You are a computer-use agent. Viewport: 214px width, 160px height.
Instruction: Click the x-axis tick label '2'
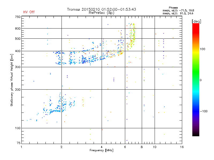(62, 147)
